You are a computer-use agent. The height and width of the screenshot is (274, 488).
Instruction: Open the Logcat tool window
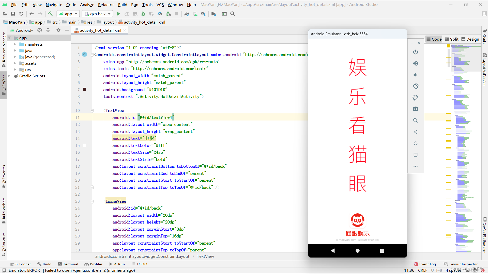pyautogui.click(x=21, y=264)
